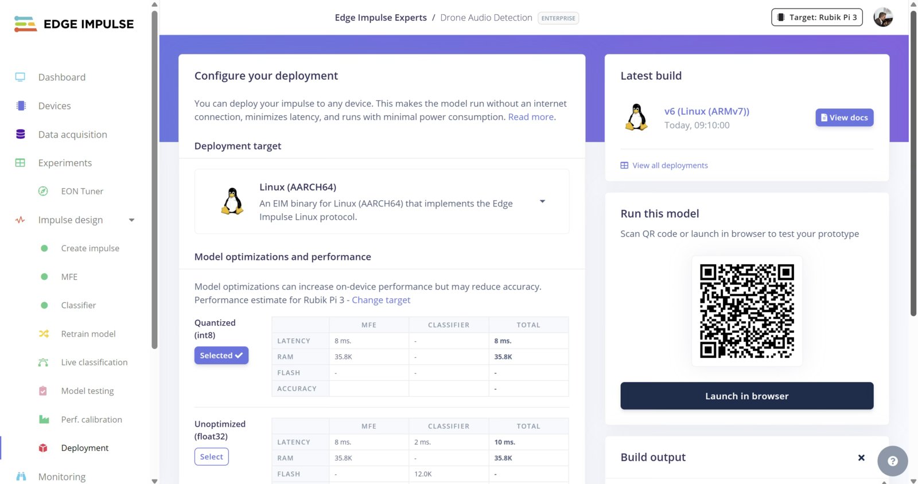Open Model testing
The image size is (918, 484).
(x=87, y=391)
